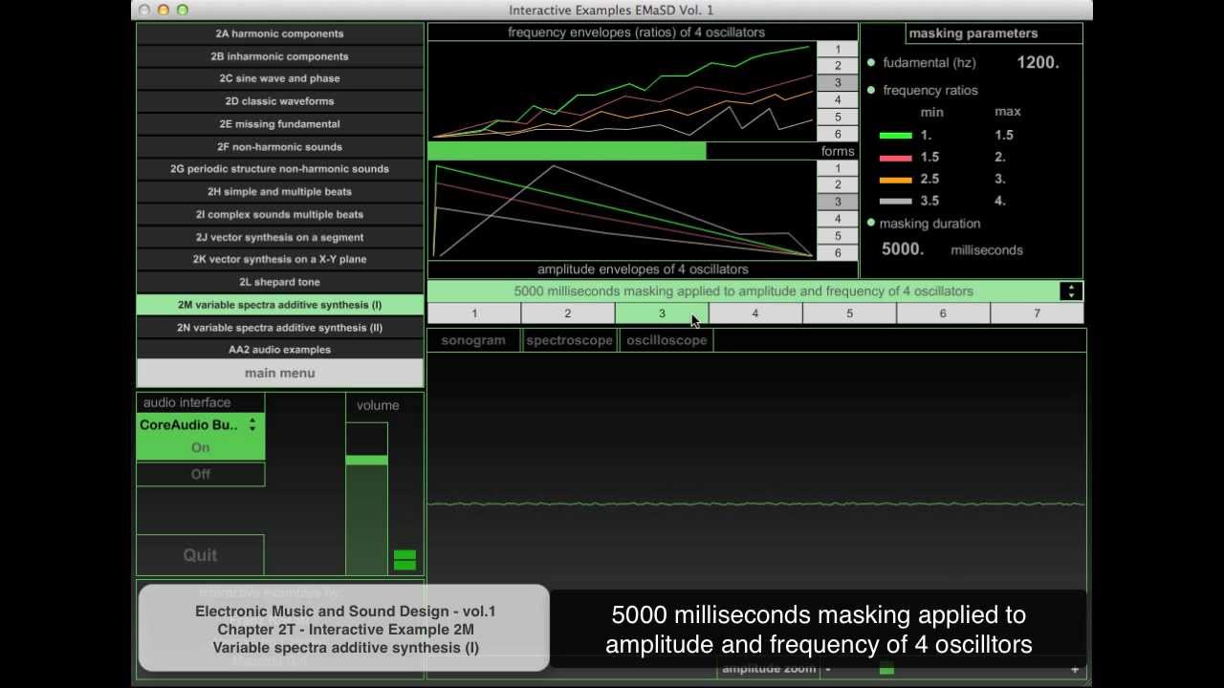This screenshot has height=688, width=1224.
Task: Choose 2H simple and multiple beats
Action: (x=279, y=192)
